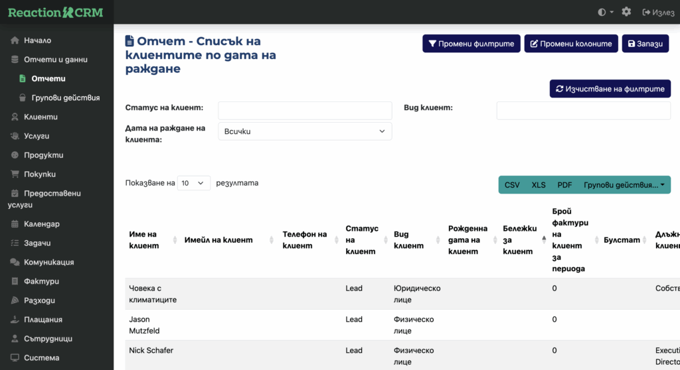Click the Статус на клиент filter field
The width and height of the screenshot is (680, 370).
[x=305, y=110]
